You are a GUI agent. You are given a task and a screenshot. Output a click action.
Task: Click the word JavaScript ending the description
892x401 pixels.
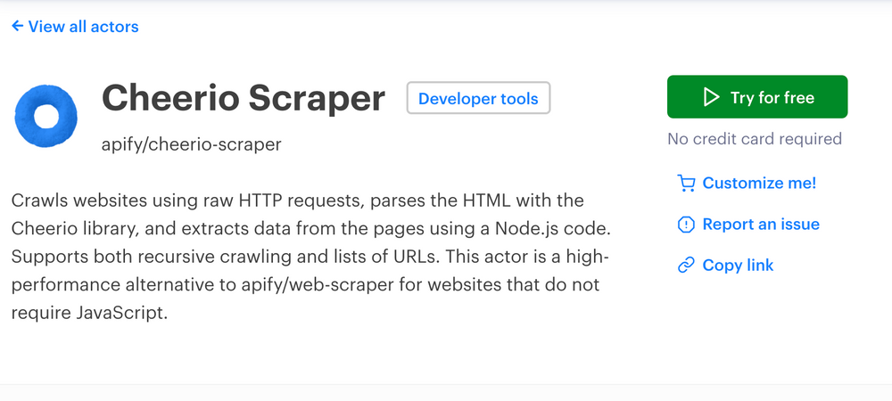tap(121, 313)
